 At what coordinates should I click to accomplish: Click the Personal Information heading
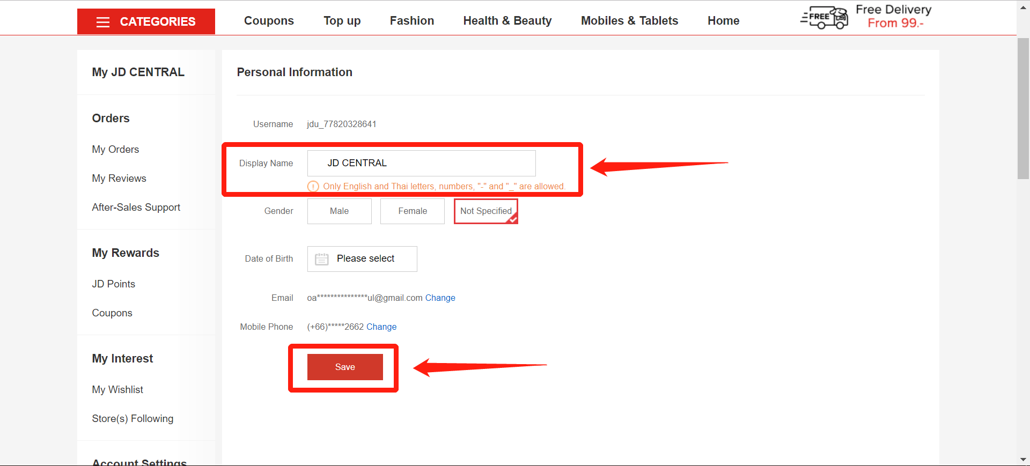(x=295, y=72)
